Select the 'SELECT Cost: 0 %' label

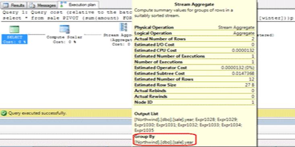pos(14,39)
